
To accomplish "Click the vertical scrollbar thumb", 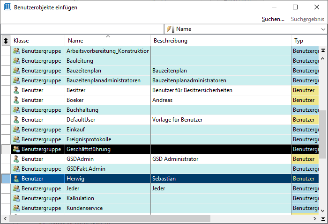I will click(x=323, y=135).
